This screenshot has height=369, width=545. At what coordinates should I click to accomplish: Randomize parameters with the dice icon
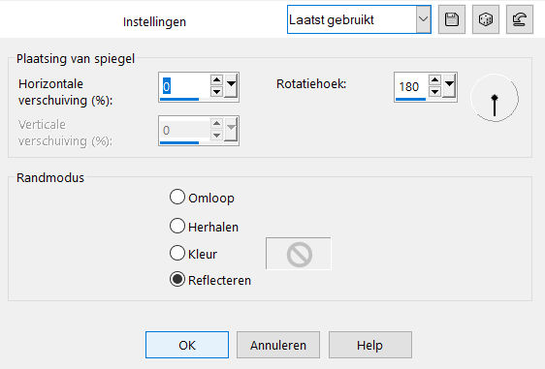pyautogui.click(x=486, y=19)
